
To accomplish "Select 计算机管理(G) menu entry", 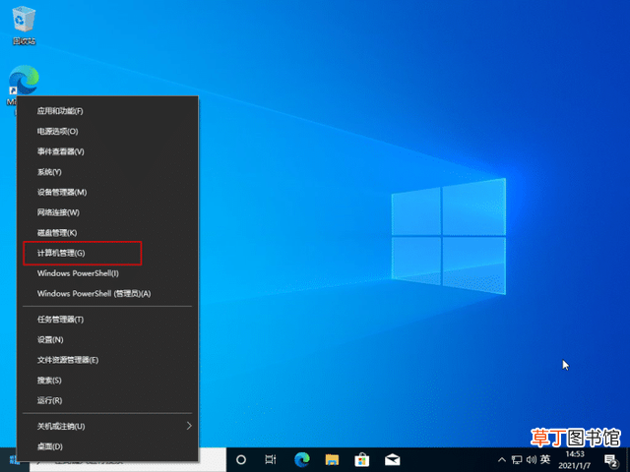I will [x=107, y=253].
